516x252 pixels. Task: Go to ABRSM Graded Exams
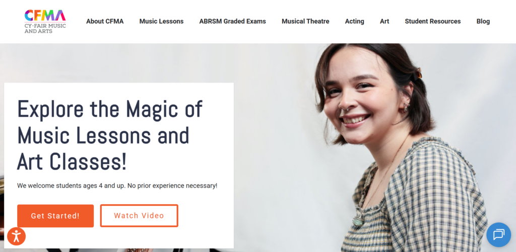tap(232, 21)
